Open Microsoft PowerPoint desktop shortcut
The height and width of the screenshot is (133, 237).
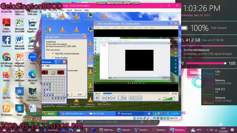(x=19, y=60)
